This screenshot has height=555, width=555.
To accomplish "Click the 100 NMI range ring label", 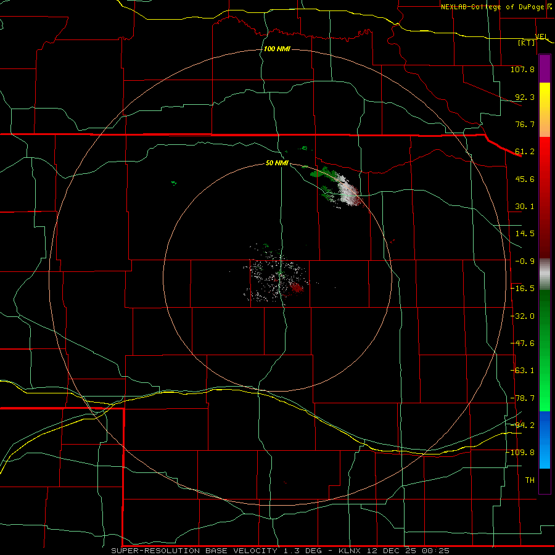I will point(277,49).
